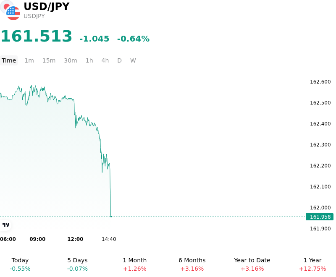The height and width of the screenshot is (277, 336).
Task: Click the USD/JPY flag pair icon
Action: [x=10, y=10]
